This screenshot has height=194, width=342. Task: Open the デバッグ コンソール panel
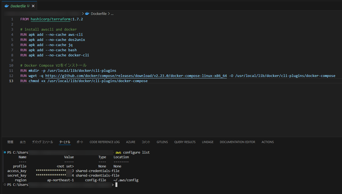click(42, 142)
